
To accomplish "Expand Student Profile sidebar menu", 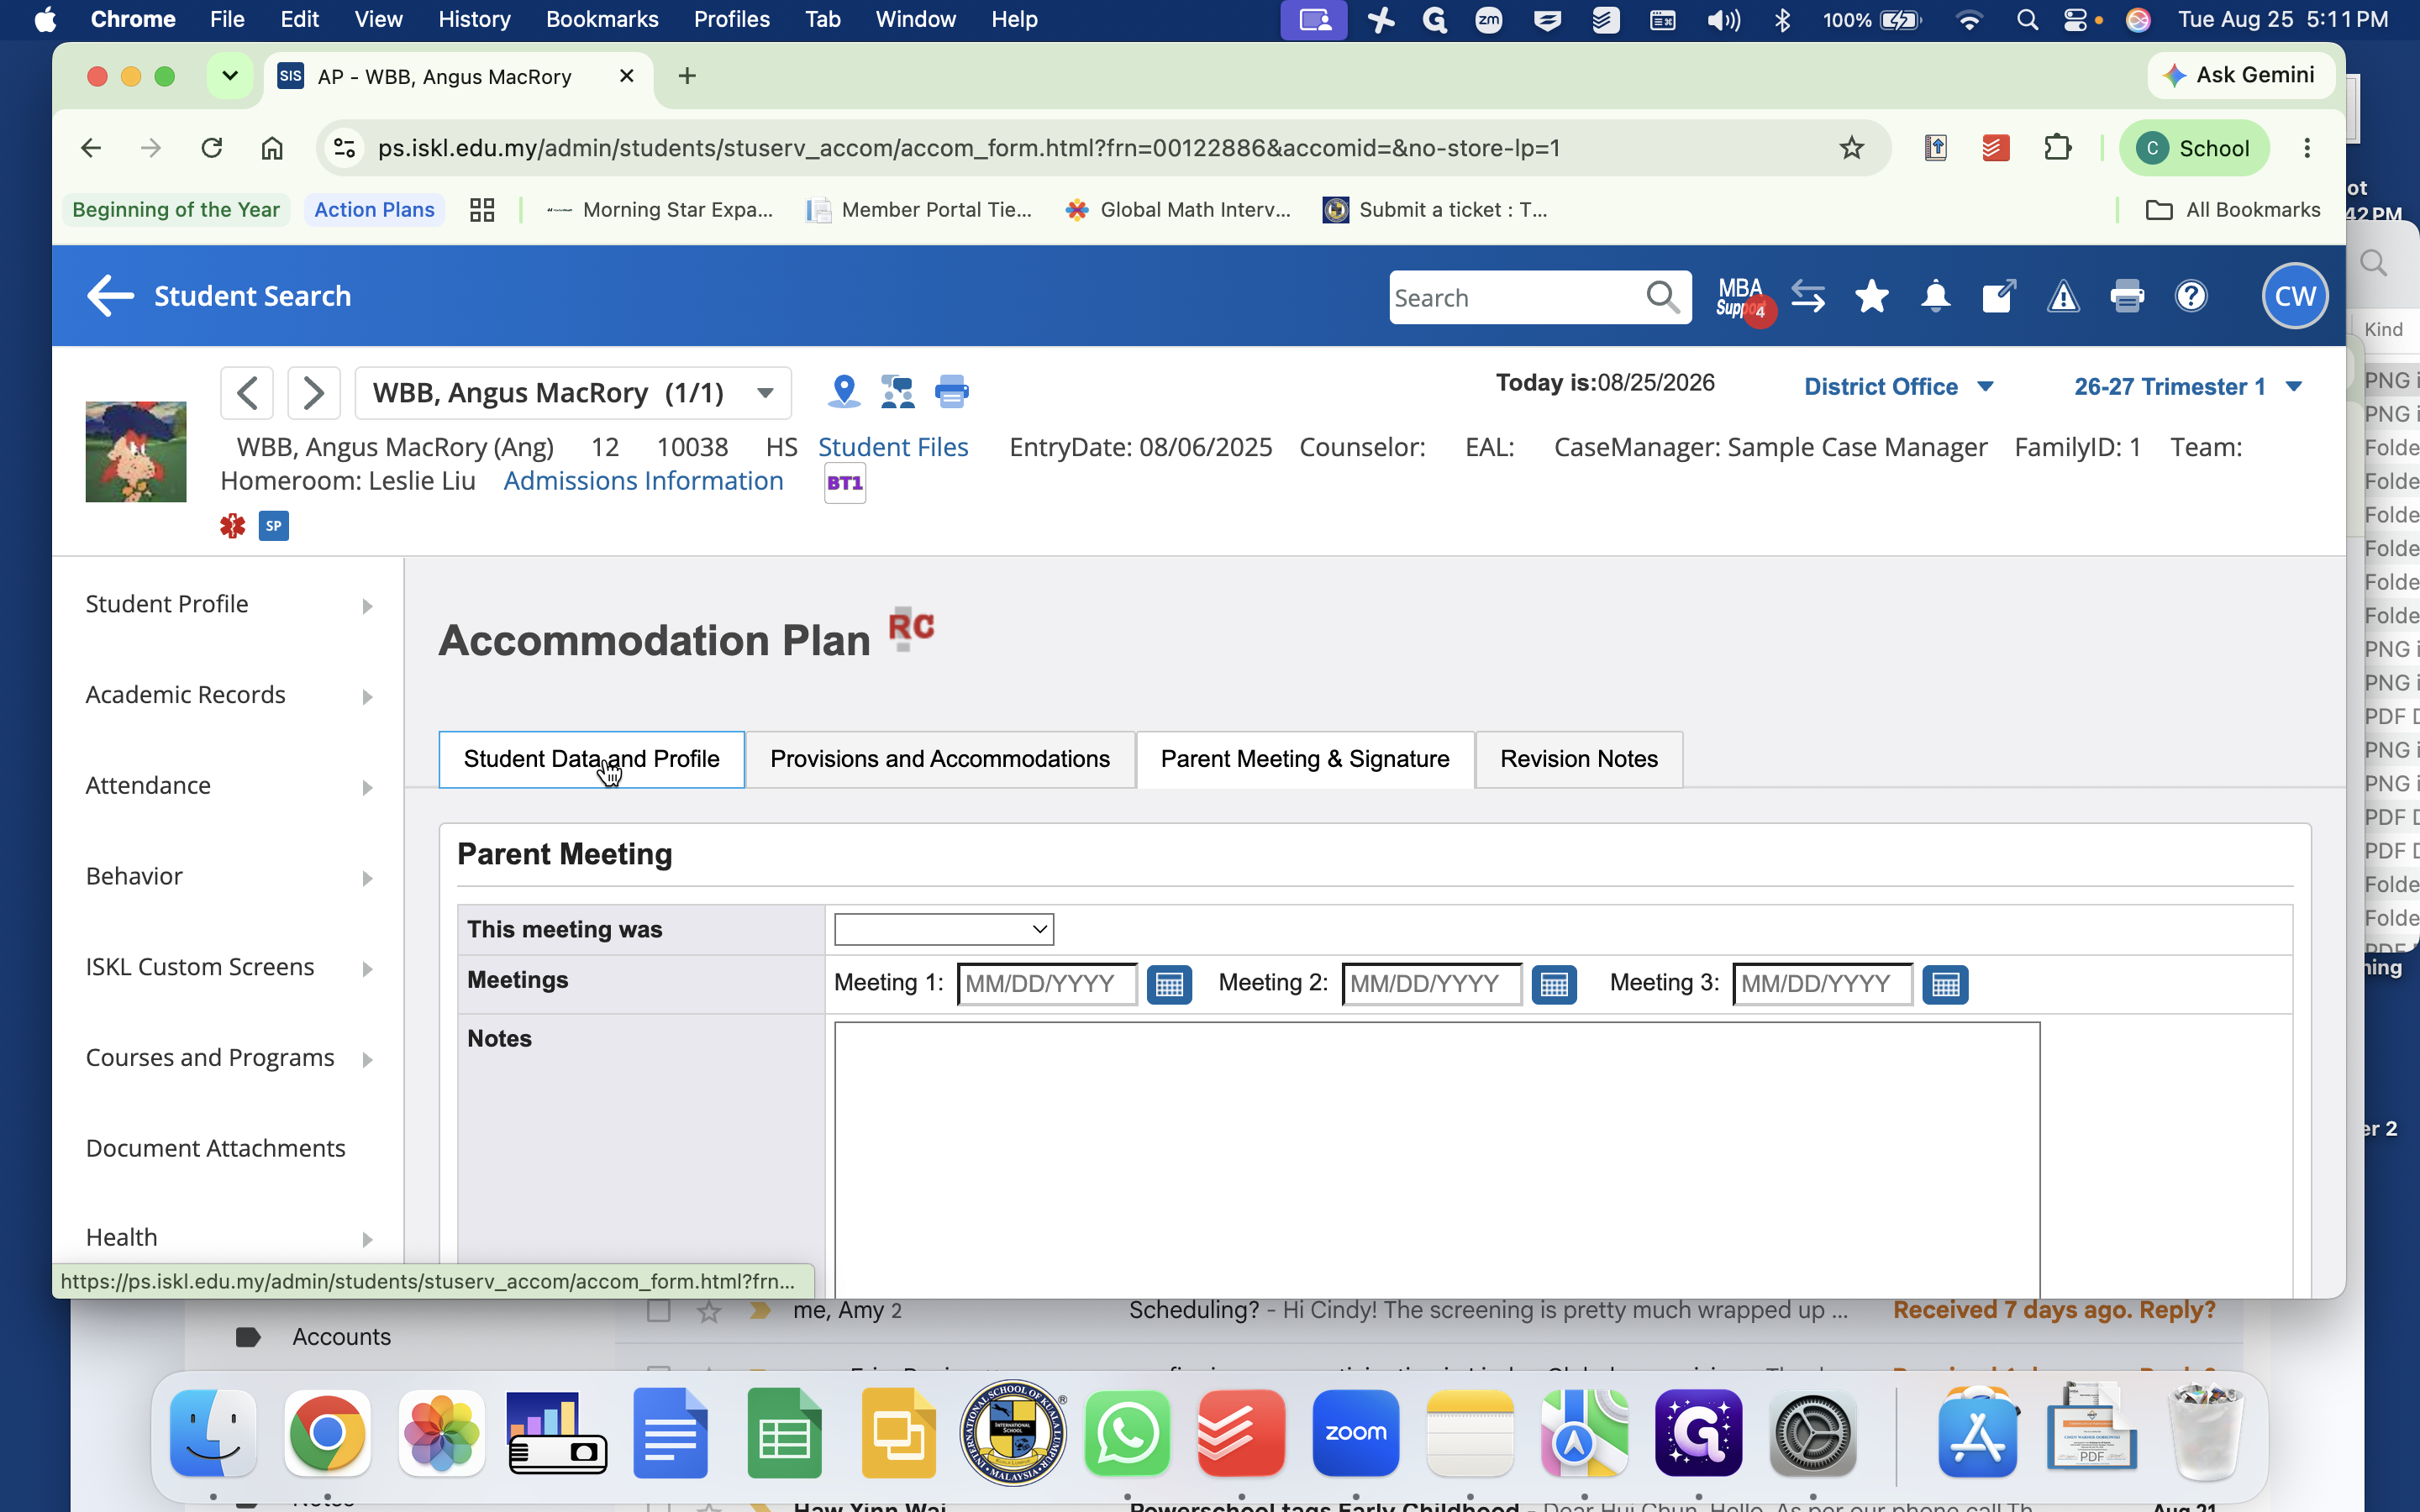I will click(x=229, y=604).
